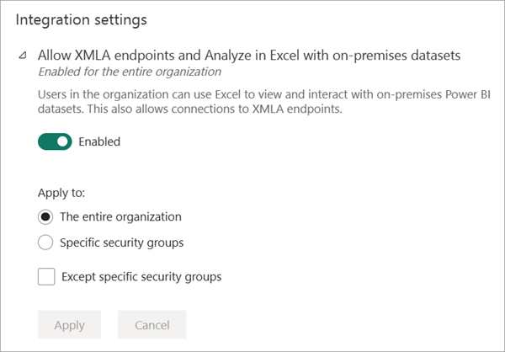Click the Enabled label beside the switch
The height and width of the screenshot is (352, 505).
99,141
